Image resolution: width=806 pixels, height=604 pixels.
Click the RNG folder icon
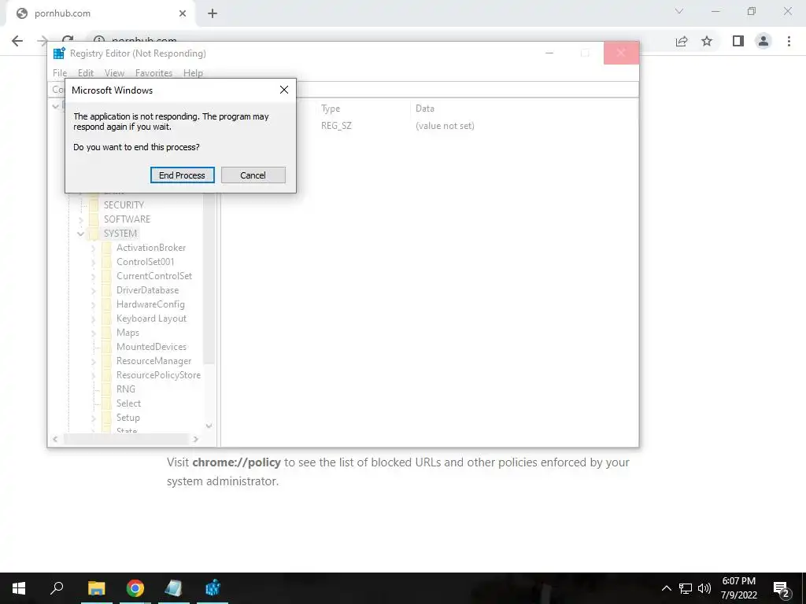[106, 389]
